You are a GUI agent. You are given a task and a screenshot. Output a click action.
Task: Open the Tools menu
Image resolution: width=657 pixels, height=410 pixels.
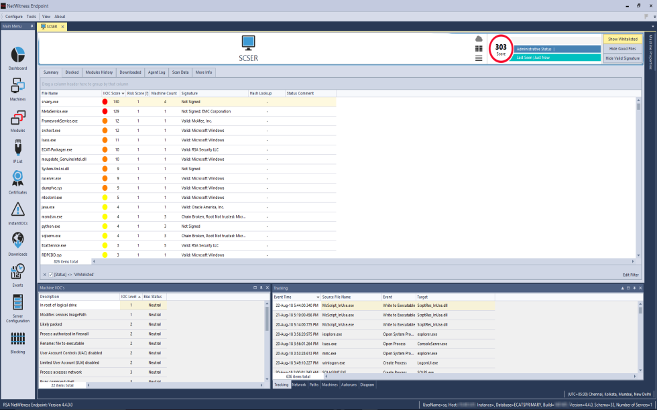coord(30,16)
